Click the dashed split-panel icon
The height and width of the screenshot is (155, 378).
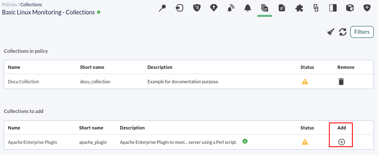[333, 8]
